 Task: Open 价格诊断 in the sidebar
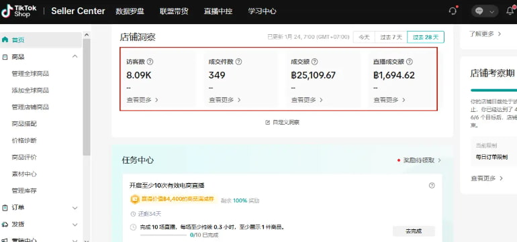pyautogui.click(x=24, y=141)
